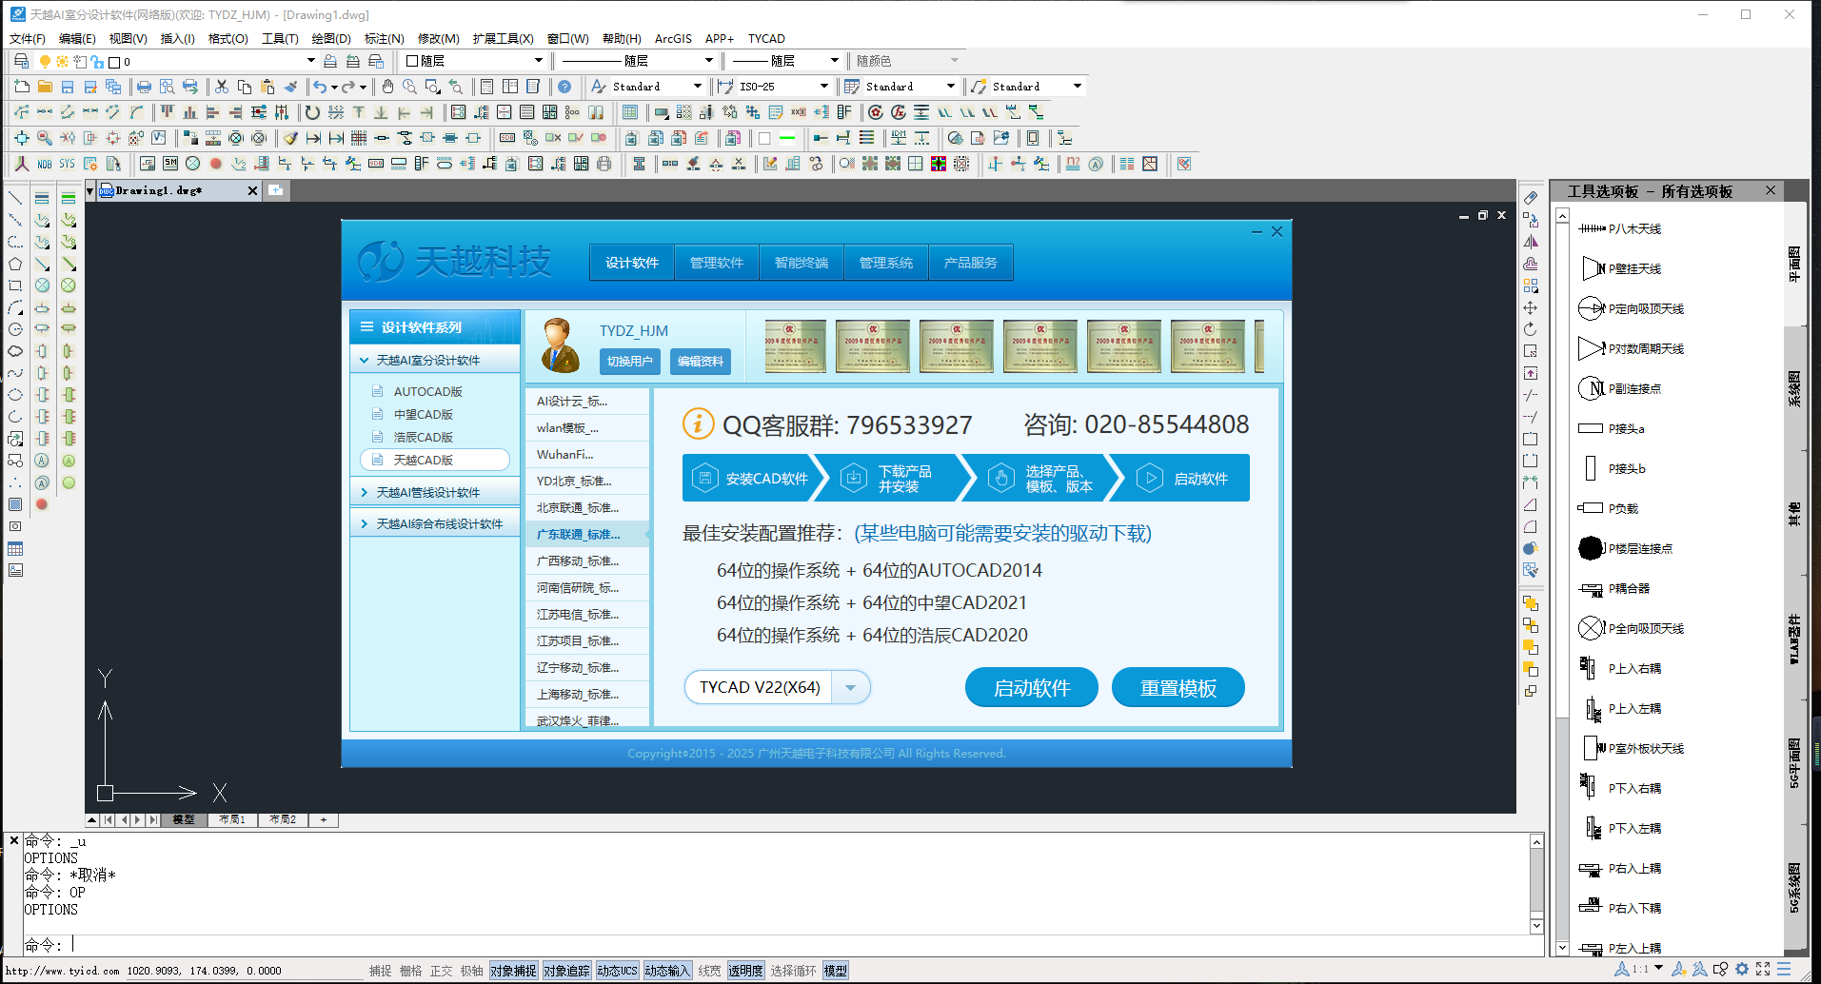This screenshot has width=1821, height=984.
Task: Click the Undo arrow icon
Action: coord(320,87)
